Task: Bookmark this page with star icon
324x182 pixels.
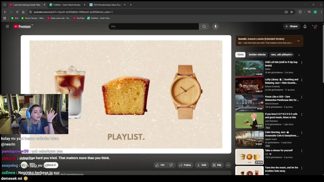Action: coord(292,12)
